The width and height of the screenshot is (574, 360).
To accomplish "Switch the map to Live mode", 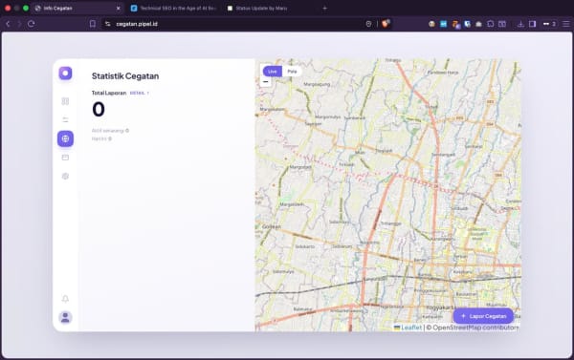I will 273,72.
